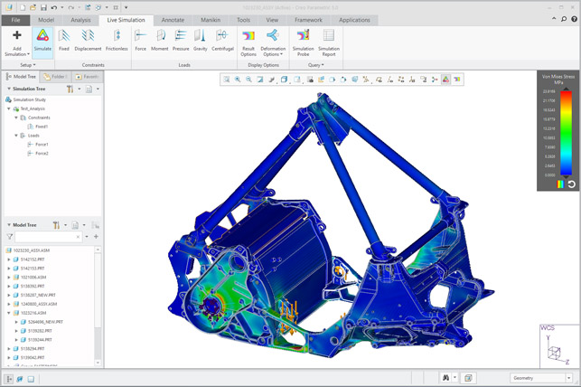This screenshot has height=387, width=581.
Task: Click the Simulate icon in the ribbon
Action: (x=42, y=41)
